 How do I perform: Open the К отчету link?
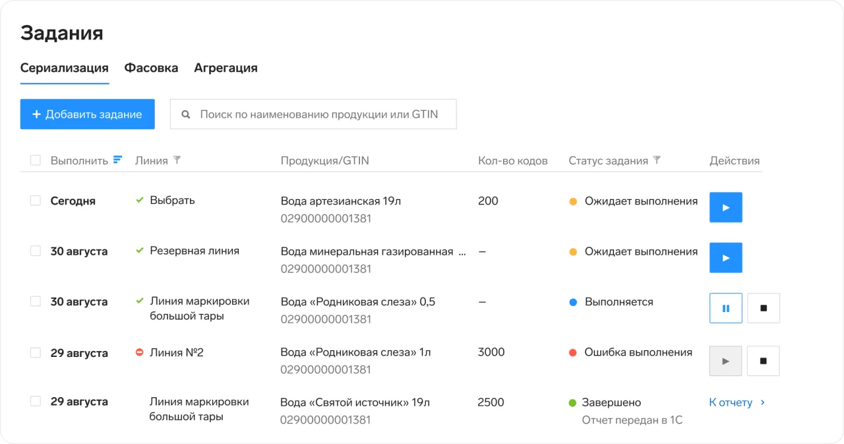click(731, 402)
